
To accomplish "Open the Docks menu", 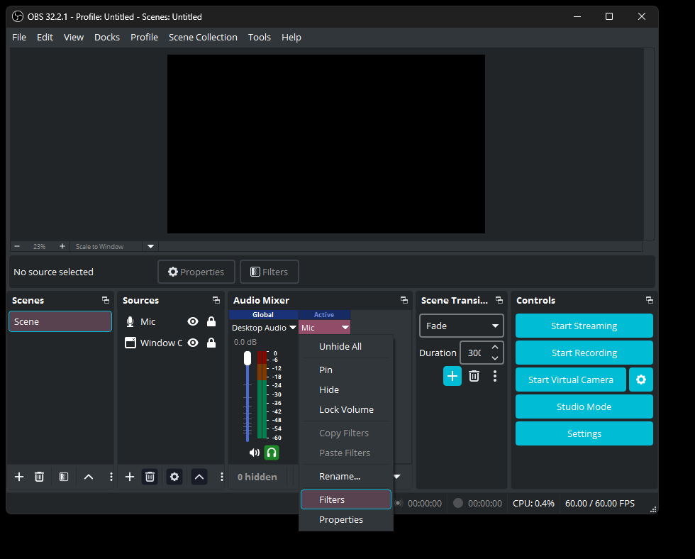I will (107, 37).
